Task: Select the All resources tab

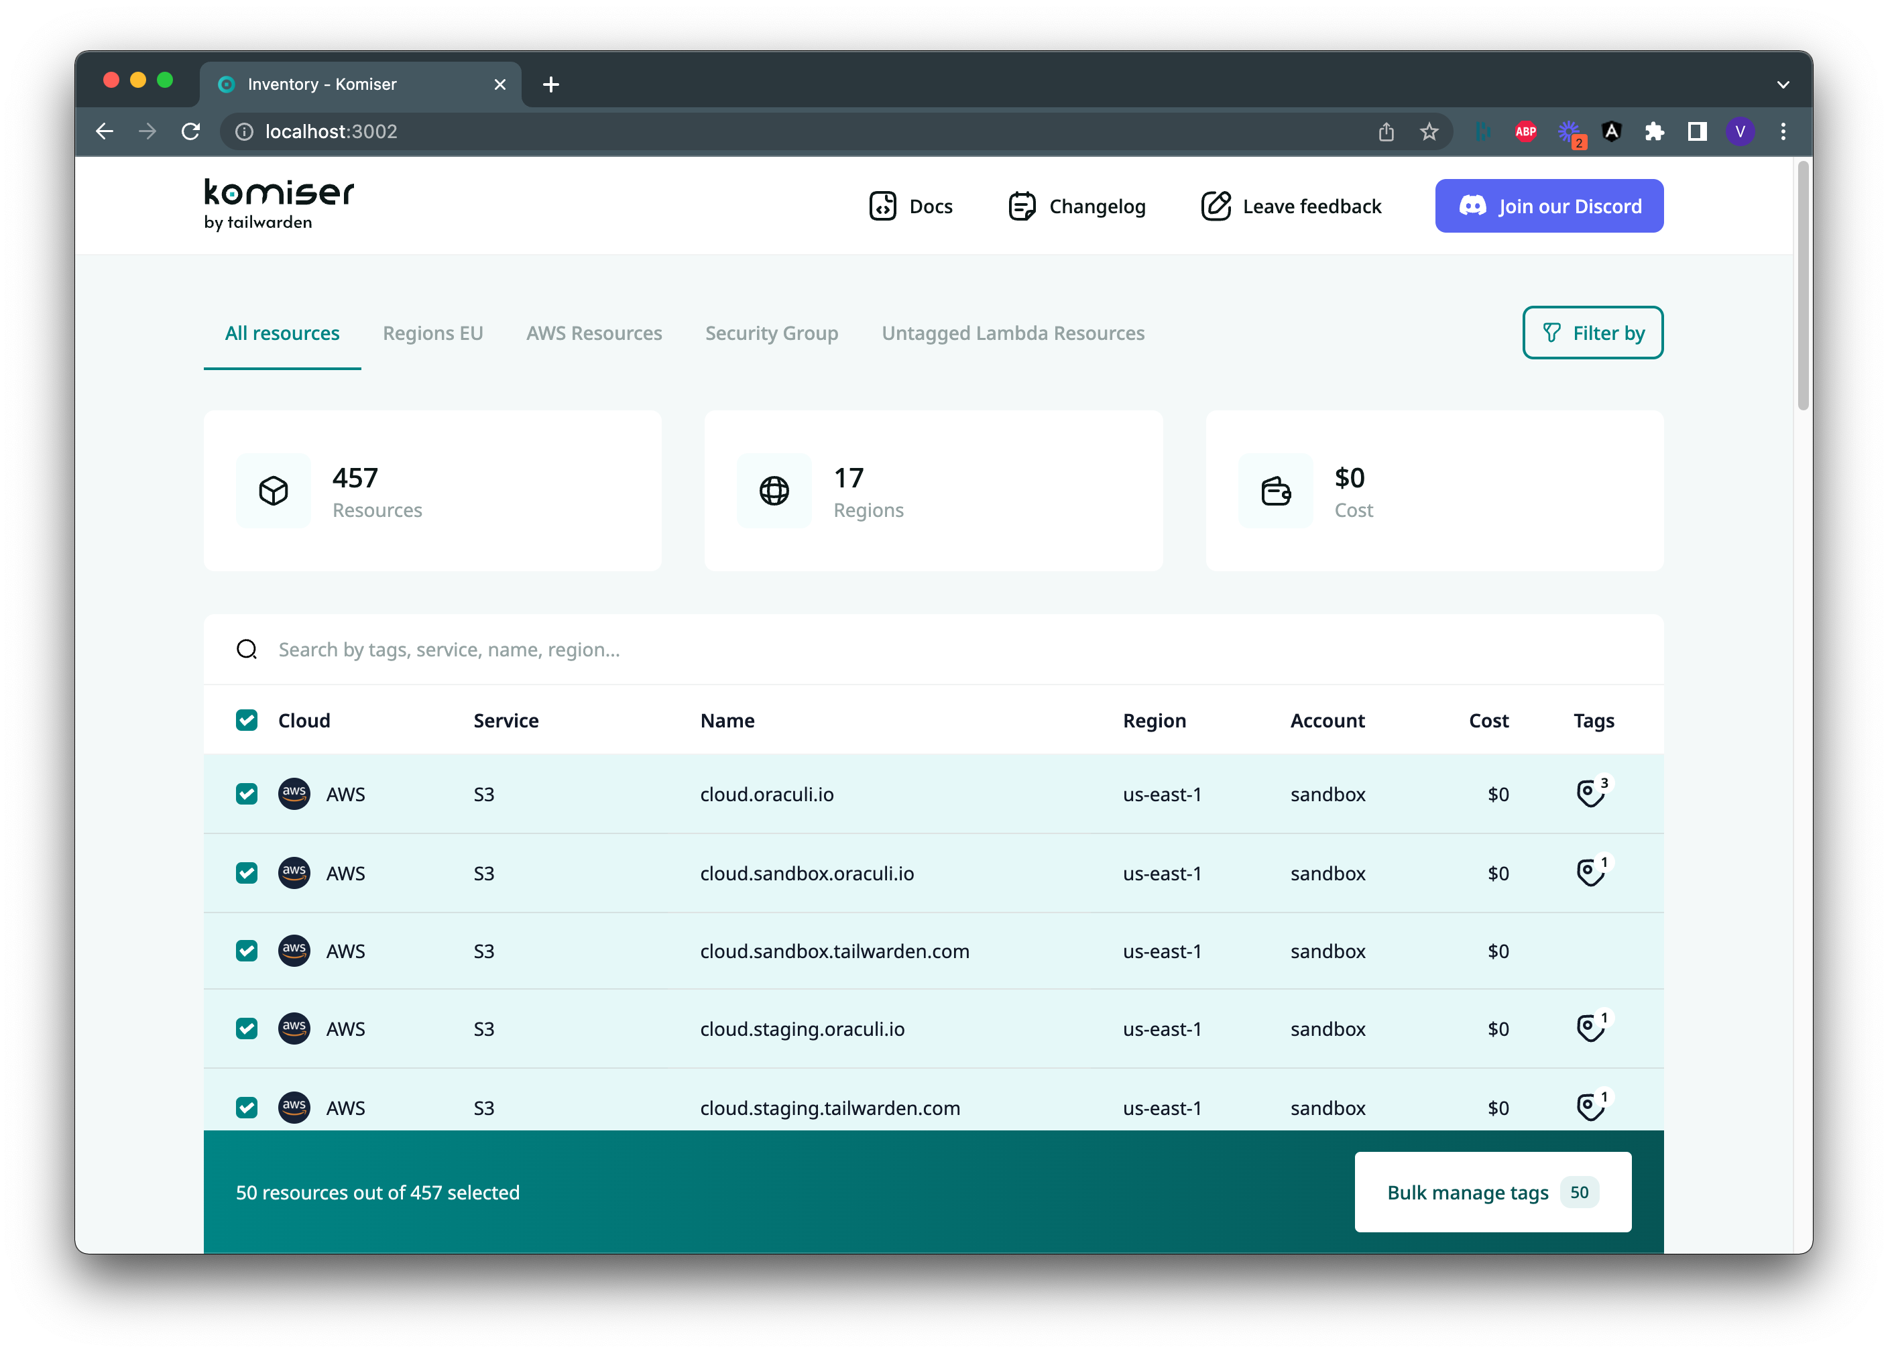Action: [x=282, y=333]
